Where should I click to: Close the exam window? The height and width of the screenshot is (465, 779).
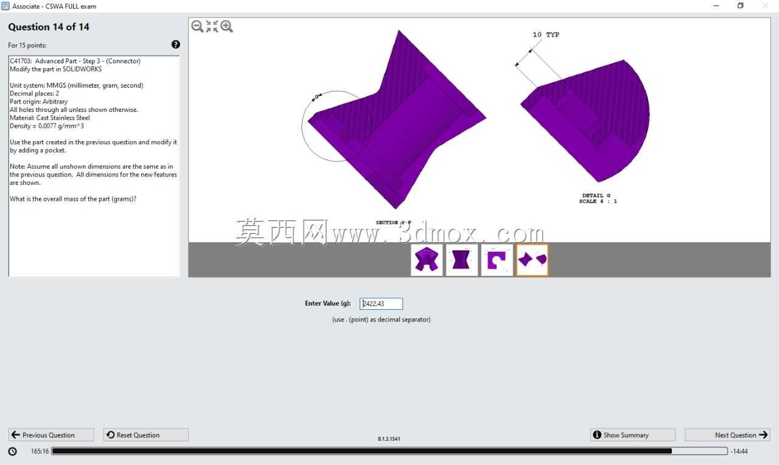point(766,6)
